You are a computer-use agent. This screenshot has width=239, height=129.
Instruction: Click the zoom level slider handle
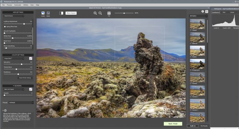click(x=124, y=13)
